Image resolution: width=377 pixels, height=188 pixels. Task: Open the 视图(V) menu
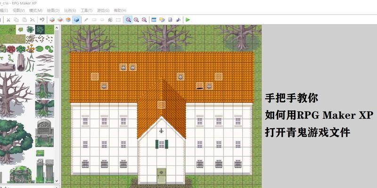click(18, 10)
